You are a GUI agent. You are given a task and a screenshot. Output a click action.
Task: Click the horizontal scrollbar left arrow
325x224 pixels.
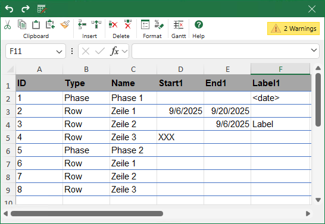pyautogui.click(x=5, y=213)
